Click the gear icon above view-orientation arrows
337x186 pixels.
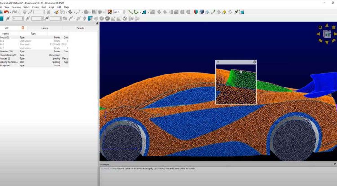pos(320,27)
